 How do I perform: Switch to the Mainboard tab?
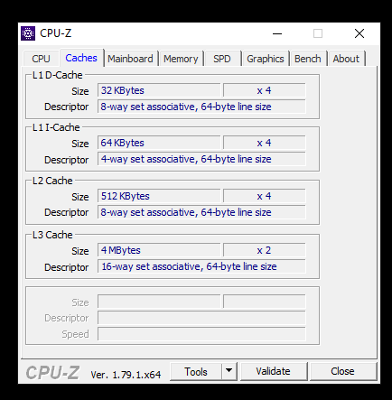[130, 59]
